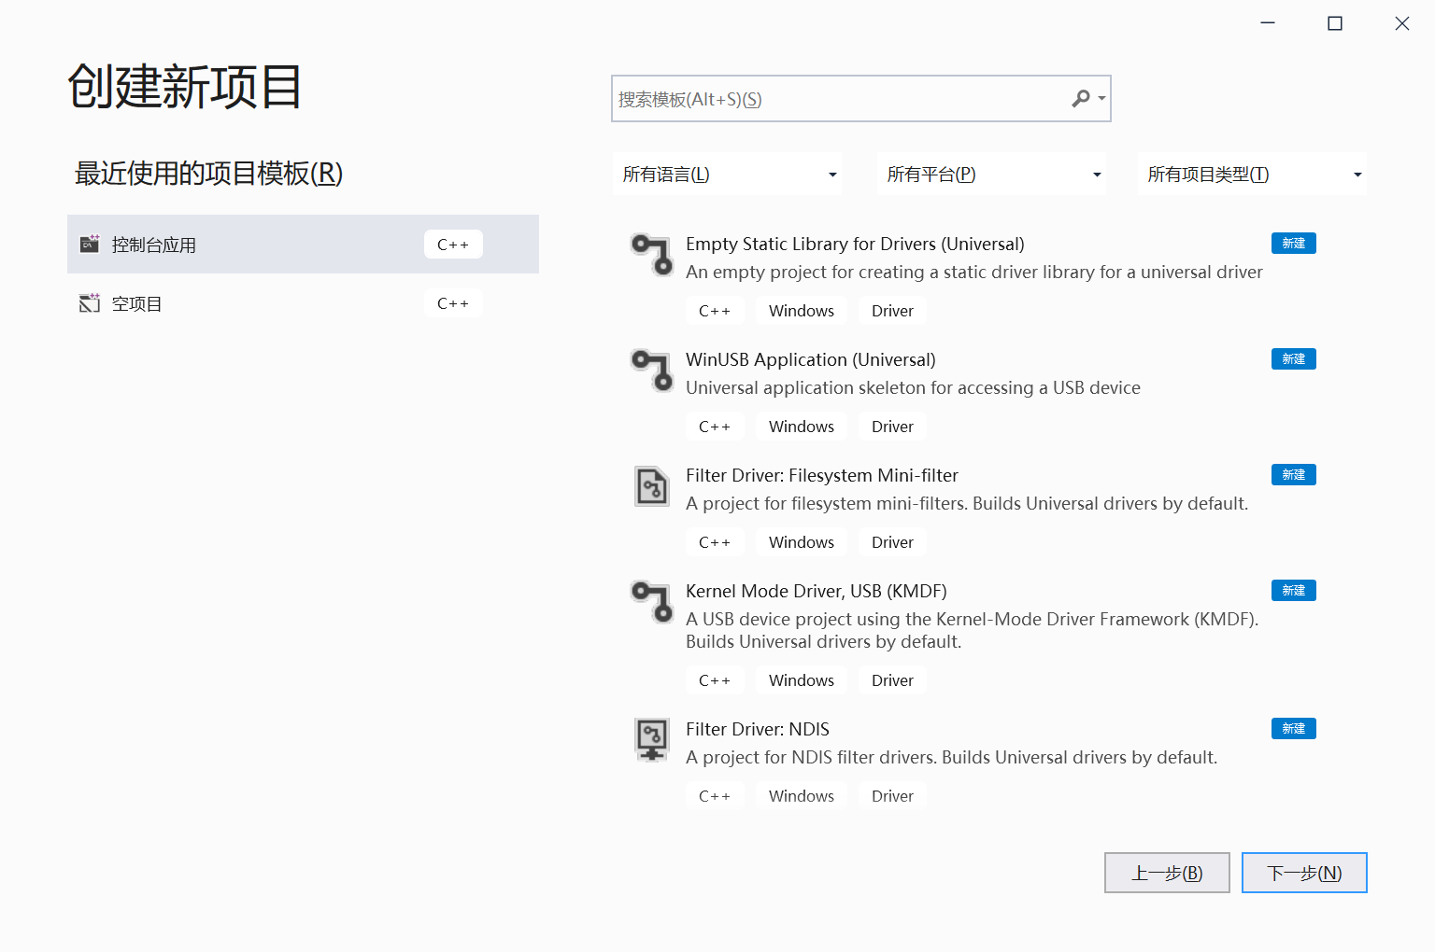Click Windows tag under WinUSB Application
This screenshot has width=1435, height=952.
pyautogui.click(x=802, y=427)
